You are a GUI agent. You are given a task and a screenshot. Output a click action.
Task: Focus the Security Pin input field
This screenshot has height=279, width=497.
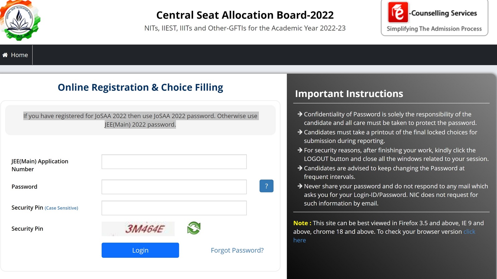pos(174,208)
